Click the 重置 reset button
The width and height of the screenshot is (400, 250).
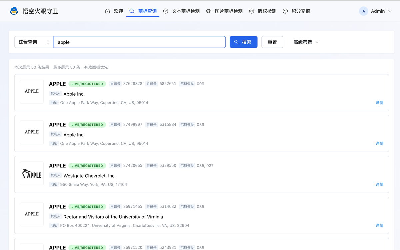[272, 42]
